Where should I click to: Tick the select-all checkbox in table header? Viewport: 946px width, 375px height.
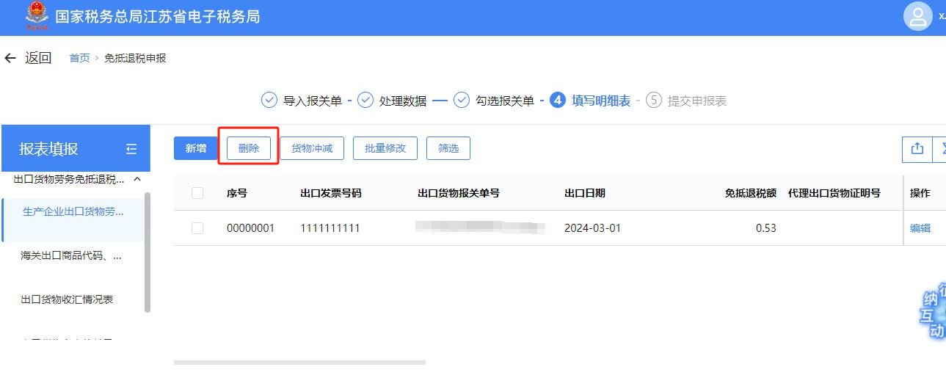point(197,193)
